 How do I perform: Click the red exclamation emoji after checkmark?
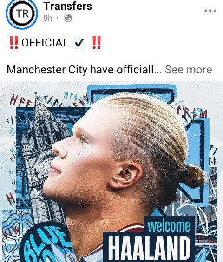[97, 43]
